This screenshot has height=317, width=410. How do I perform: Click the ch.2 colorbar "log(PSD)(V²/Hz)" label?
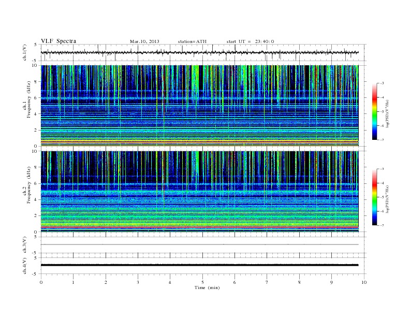coord(387,199)
